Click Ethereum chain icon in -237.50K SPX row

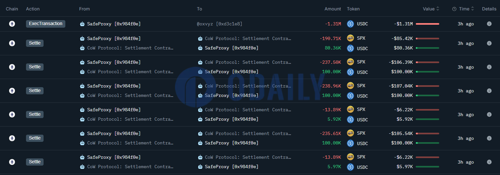[12, 67]
